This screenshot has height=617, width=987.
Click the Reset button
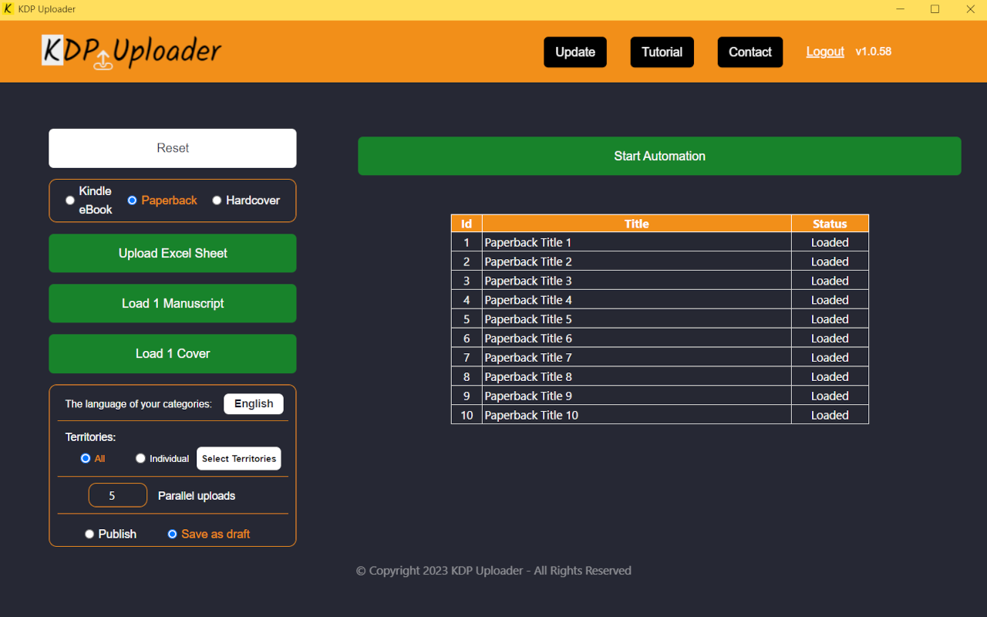coord(173,148)
